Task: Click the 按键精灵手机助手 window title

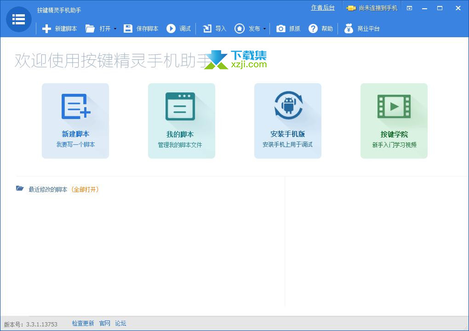Action: (x=59, y=10)
